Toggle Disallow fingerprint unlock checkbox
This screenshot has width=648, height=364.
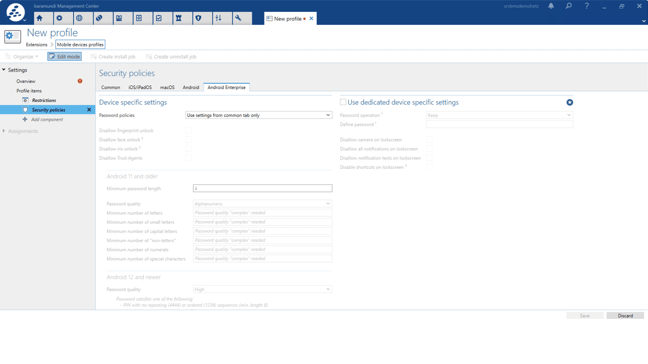tap(188, 130)
